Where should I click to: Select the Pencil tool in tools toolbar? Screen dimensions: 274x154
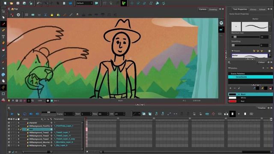(3, 30)
